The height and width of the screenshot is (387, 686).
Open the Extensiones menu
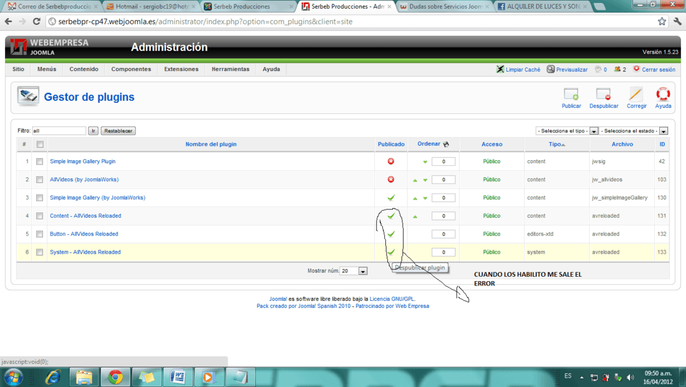tap(181, 69)
